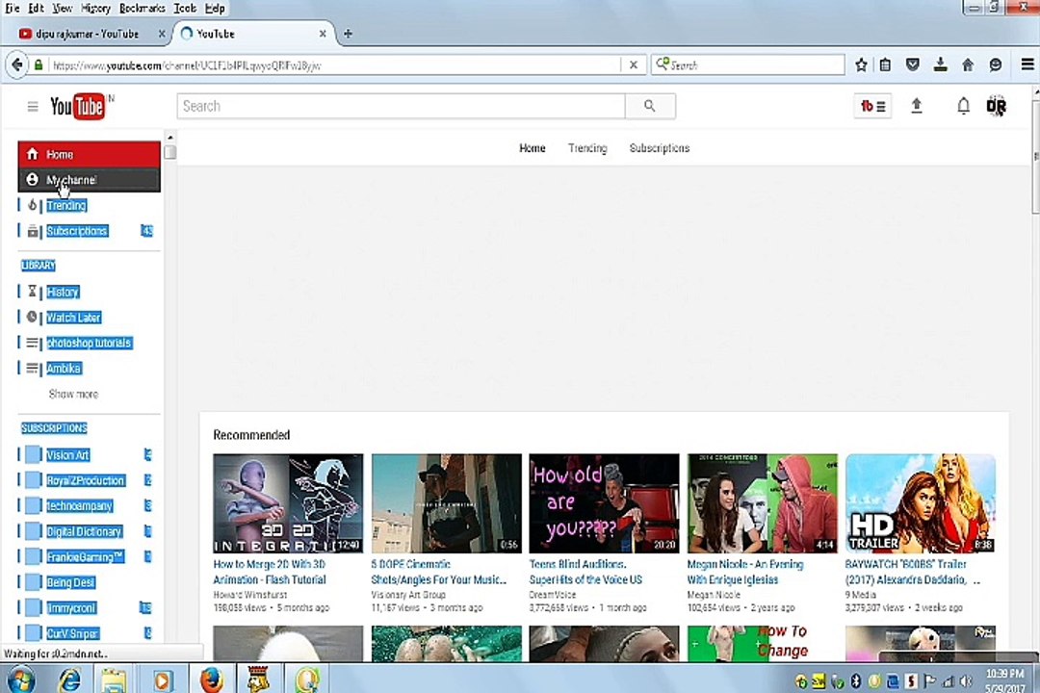Open a new tab with plus button
This screenshot has width=1040, height=693.
click(348, 34)
